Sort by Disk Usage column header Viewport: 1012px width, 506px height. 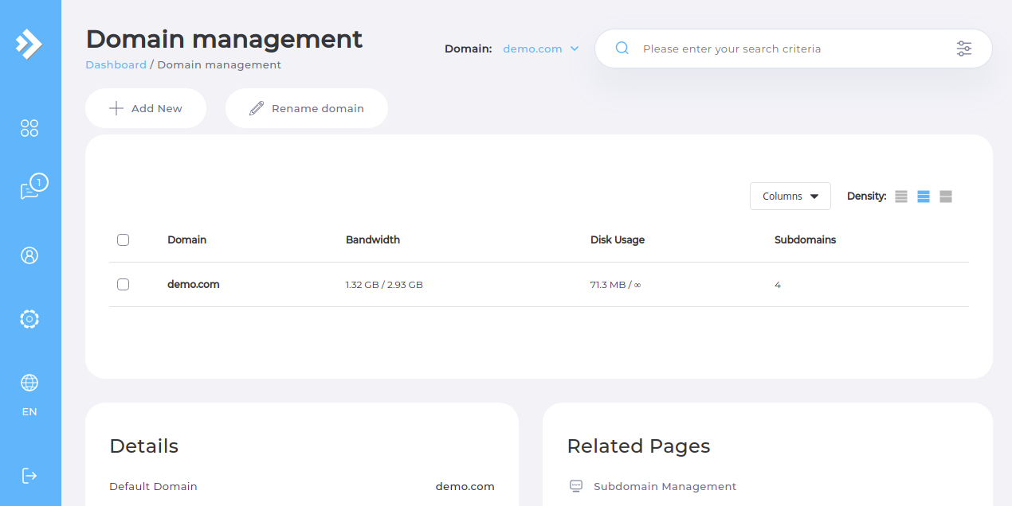pyautogui.click(x=618, y=239)
